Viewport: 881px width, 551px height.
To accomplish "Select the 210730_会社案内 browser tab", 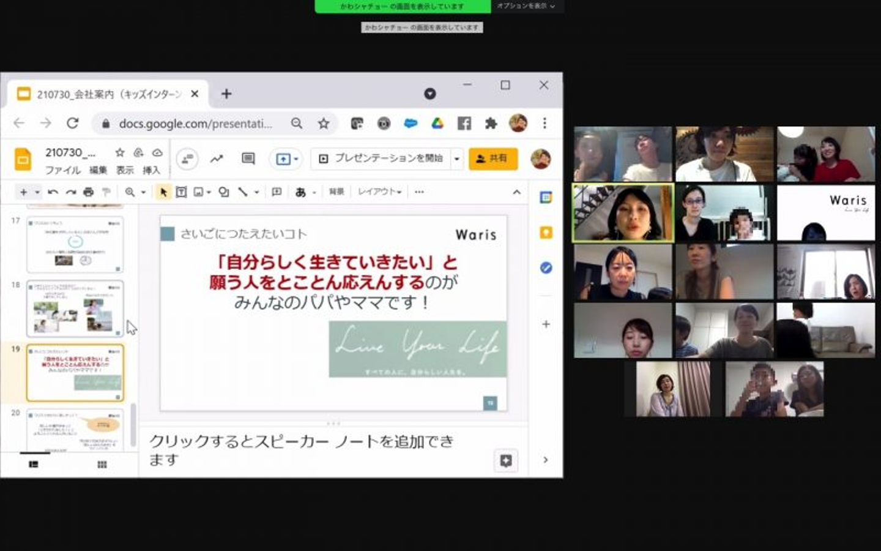I will point(108,94).
